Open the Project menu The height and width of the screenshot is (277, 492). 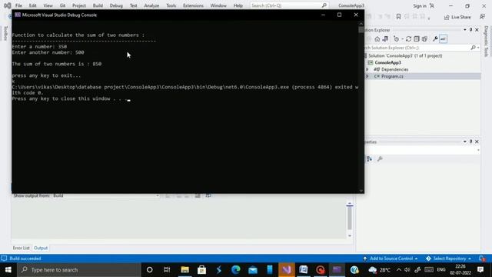[79, 5]
